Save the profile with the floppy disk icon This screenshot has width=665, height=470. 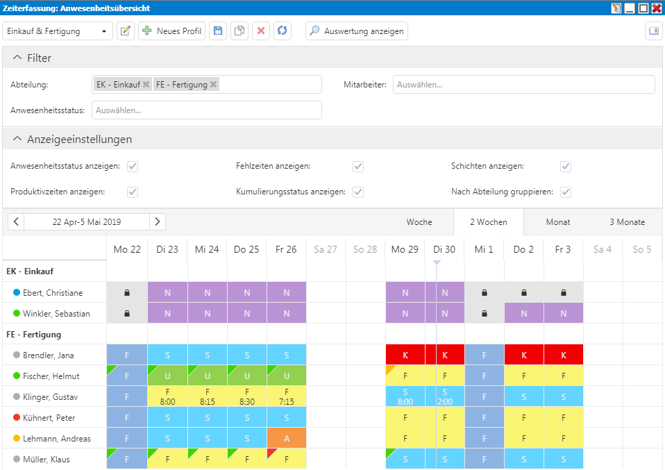(218, 31)
